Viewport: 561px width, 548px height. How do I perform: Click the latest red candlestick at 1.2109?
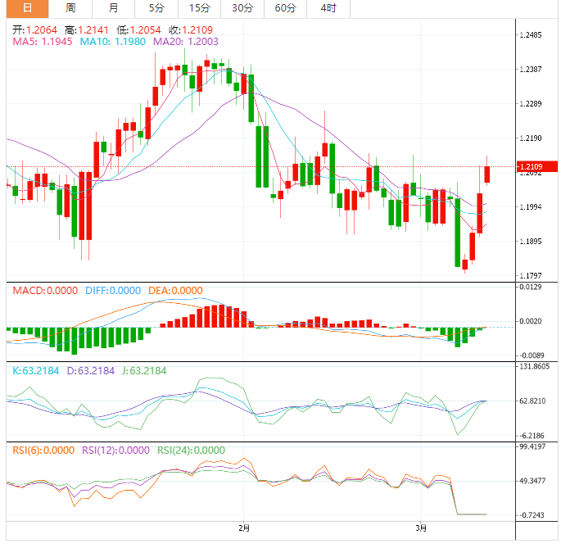point(487,174)
